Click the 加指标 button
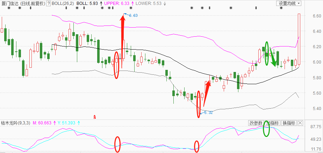323x153 pixels. (x=272, y=123)
